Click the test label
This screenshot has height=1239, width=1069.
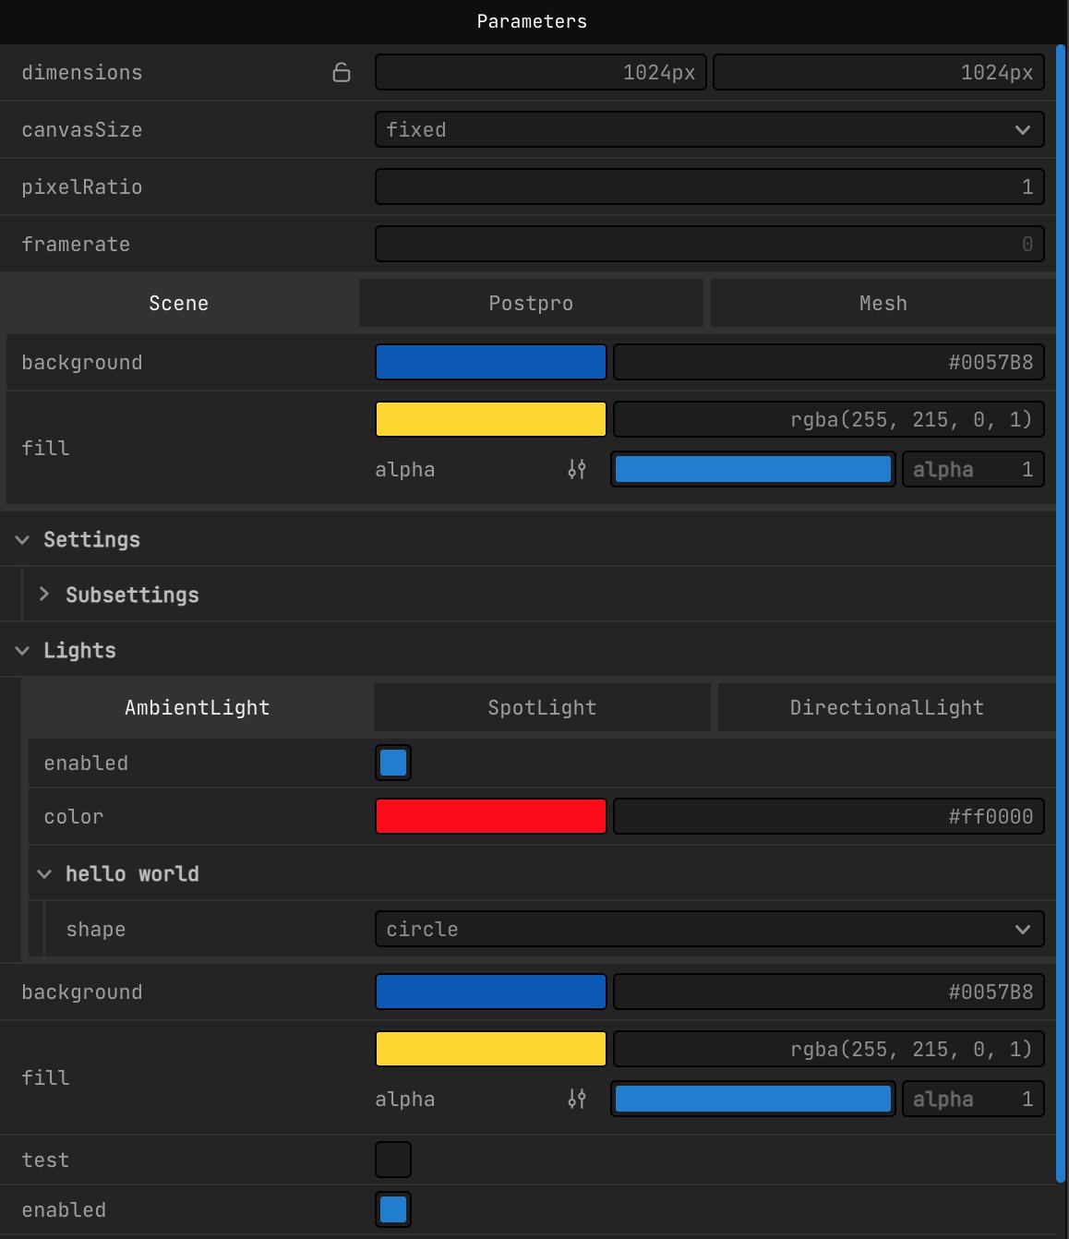[x=45, y=1160]
